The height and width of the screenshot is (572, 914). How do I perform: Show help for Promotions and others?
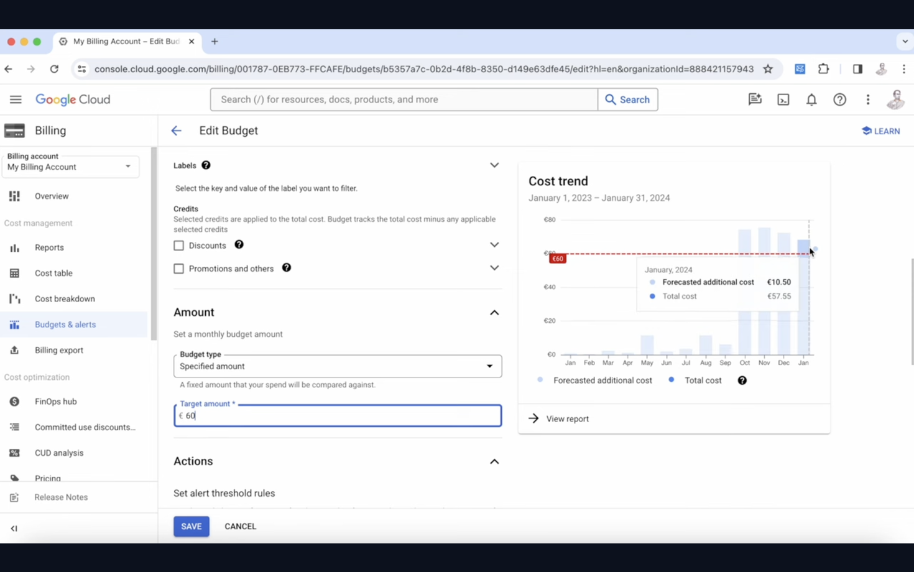(286, 268)
